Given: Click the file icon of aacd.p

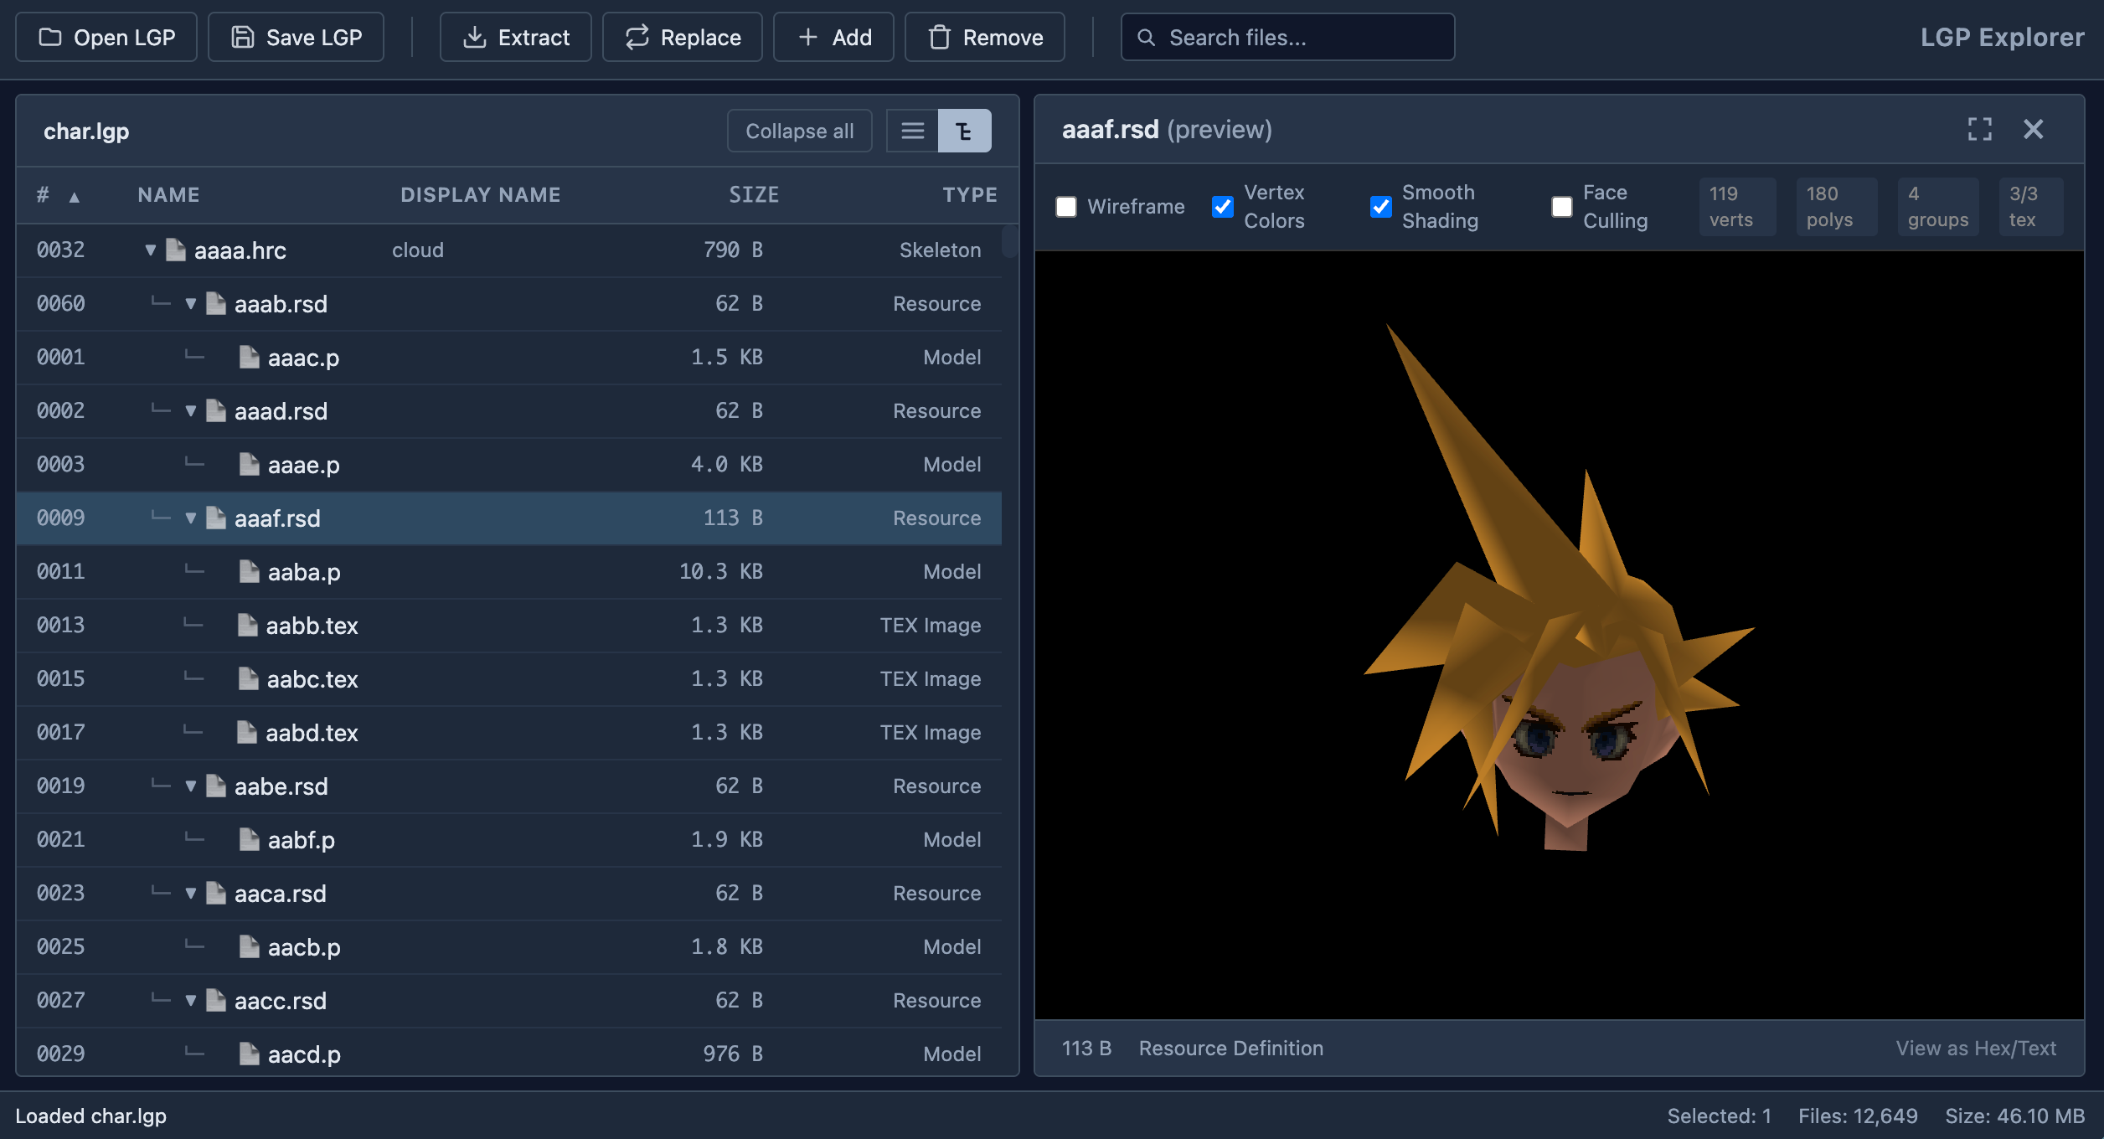Looking at the screenshot, I should pyautogui.click(x=250, y=1054).
